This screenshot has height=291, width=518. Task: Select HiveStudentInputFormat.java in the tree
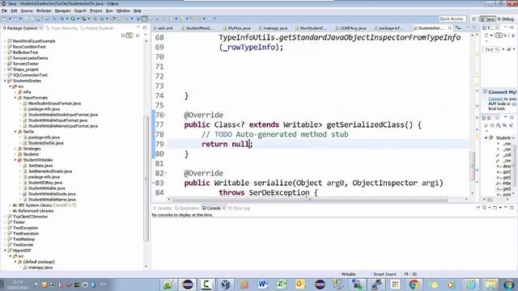(54, 103)
